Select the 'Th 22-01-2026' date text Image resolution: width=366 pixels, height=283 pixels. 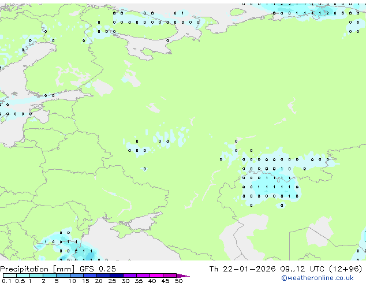pyautogui.click(x=242, y=269)
